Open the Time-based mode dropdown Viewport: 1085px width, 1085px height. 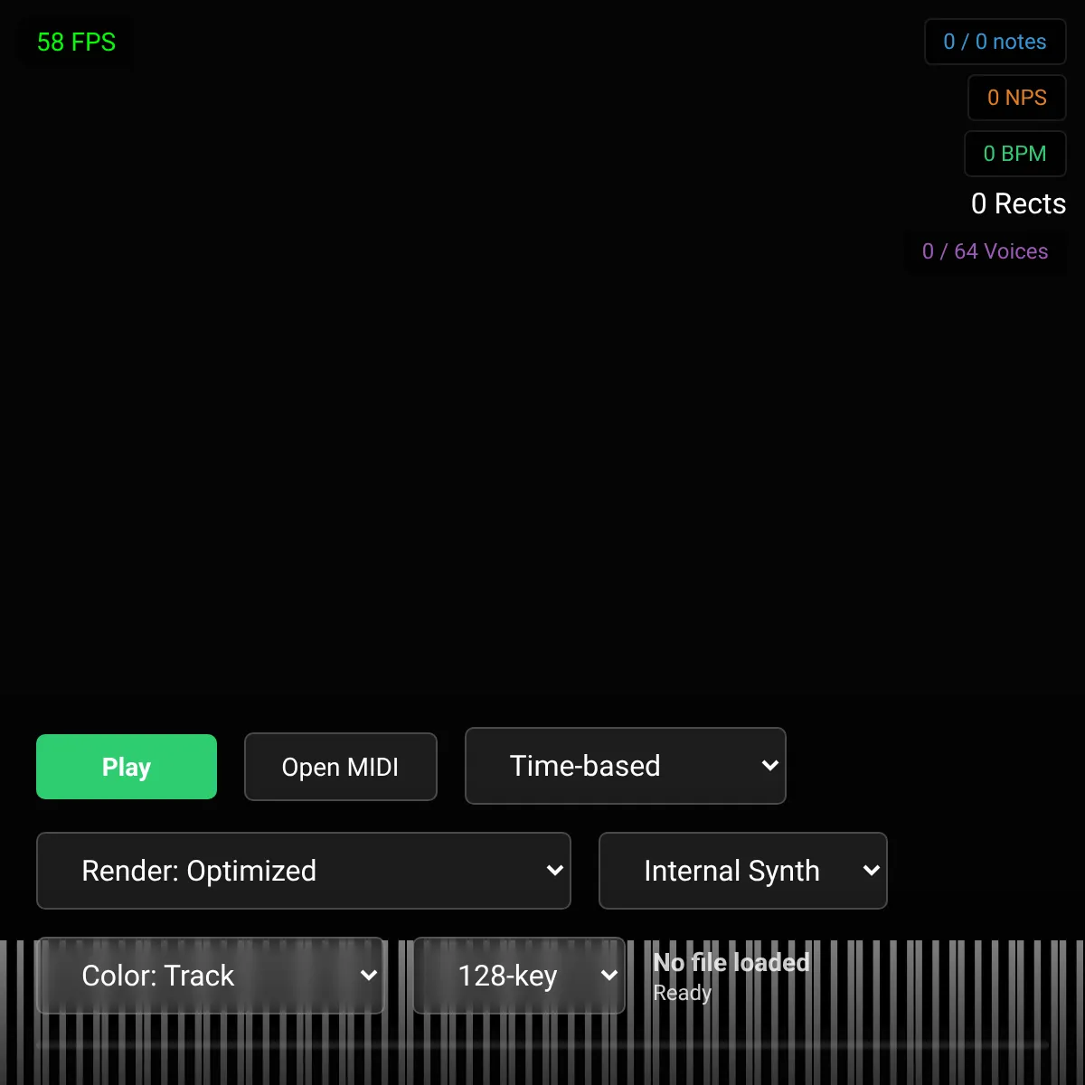coord(624,766)
